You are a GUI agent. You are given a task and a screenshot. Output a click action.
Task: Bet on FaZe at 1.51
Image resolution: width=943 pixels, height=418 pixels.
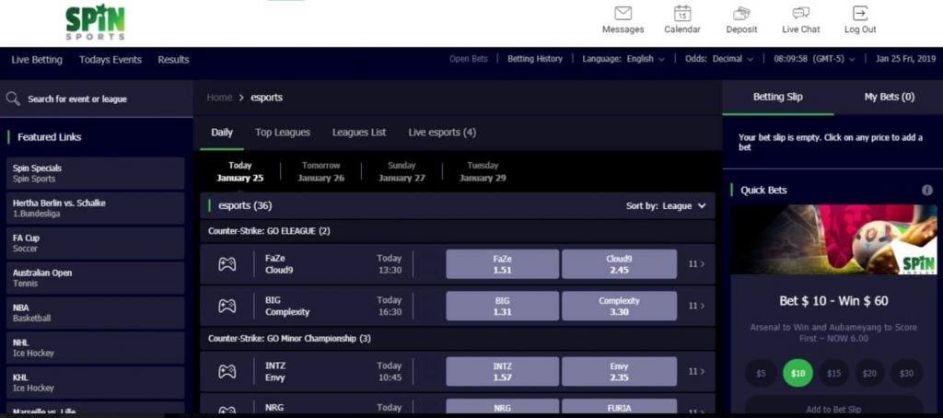point(502,264)
